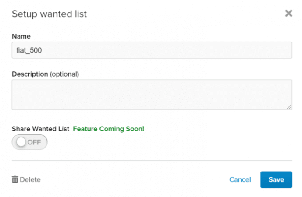Image resolution: width=302 pixels, height=197 pixels.
Task: Click the Feature Coming Soon! notice
Action: (108, 129)
